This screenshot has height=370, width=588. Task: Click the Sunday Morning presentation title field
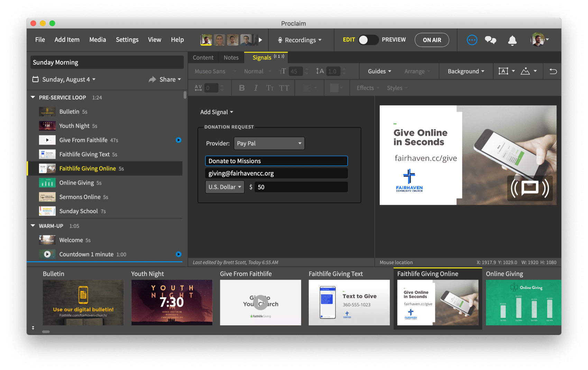[107, 63]
